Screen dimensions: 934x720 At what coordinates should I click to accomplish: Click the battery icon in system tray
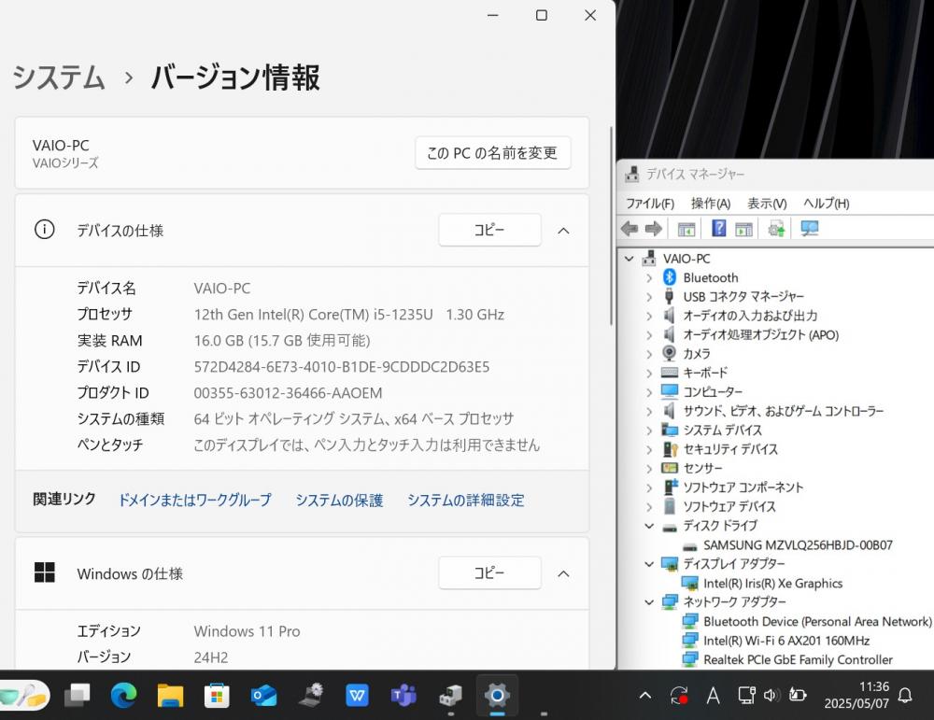[798, 695]
